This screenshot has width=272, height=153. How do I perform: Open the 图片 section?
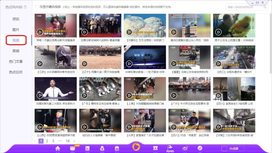pyautogui.click(x=16, y=30)
